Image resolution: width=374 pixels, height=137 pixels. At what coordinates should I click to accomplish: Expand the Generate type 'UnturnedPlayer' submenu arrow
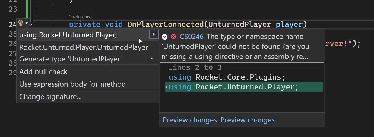point(152,59)
